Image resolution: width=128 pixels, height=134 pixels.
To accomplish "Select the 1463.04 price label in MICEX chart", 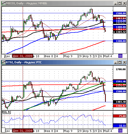I will click(120, 18).
